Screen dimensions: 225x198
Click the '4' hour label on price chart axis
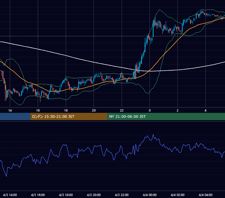[x=205, y=111]
